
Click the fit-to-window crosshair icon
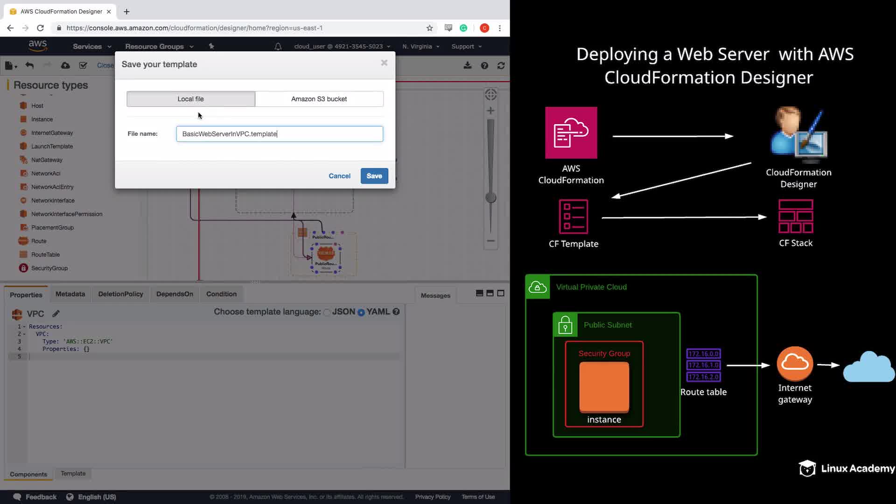(490, 95)
